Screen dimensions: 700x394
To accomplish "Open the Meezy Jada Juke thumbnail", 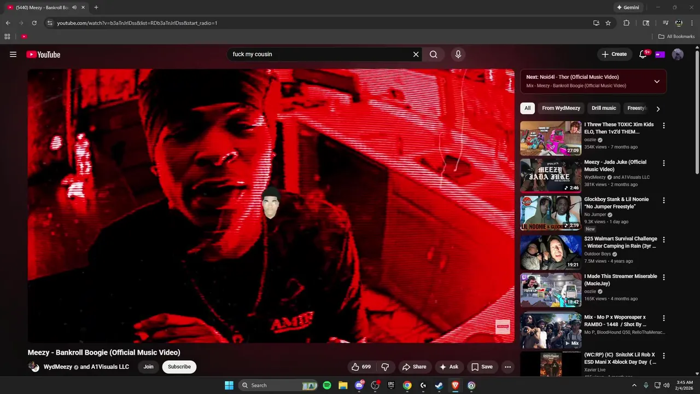I will [551, 175].
